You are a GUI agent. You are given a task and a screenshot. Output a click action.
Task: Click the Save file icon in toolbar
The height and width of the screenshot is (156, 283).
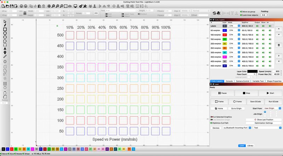pos(12,6)
